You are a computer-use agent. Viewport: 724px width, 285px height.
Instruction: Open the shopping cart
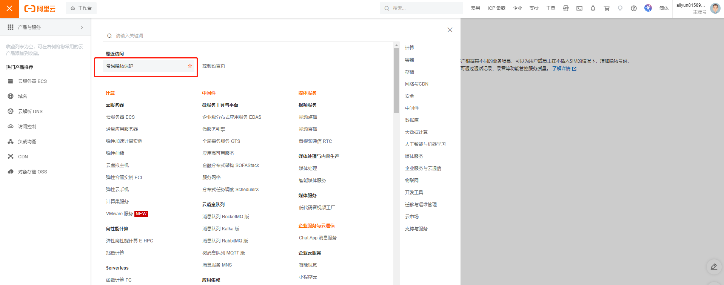click(607, 8)
